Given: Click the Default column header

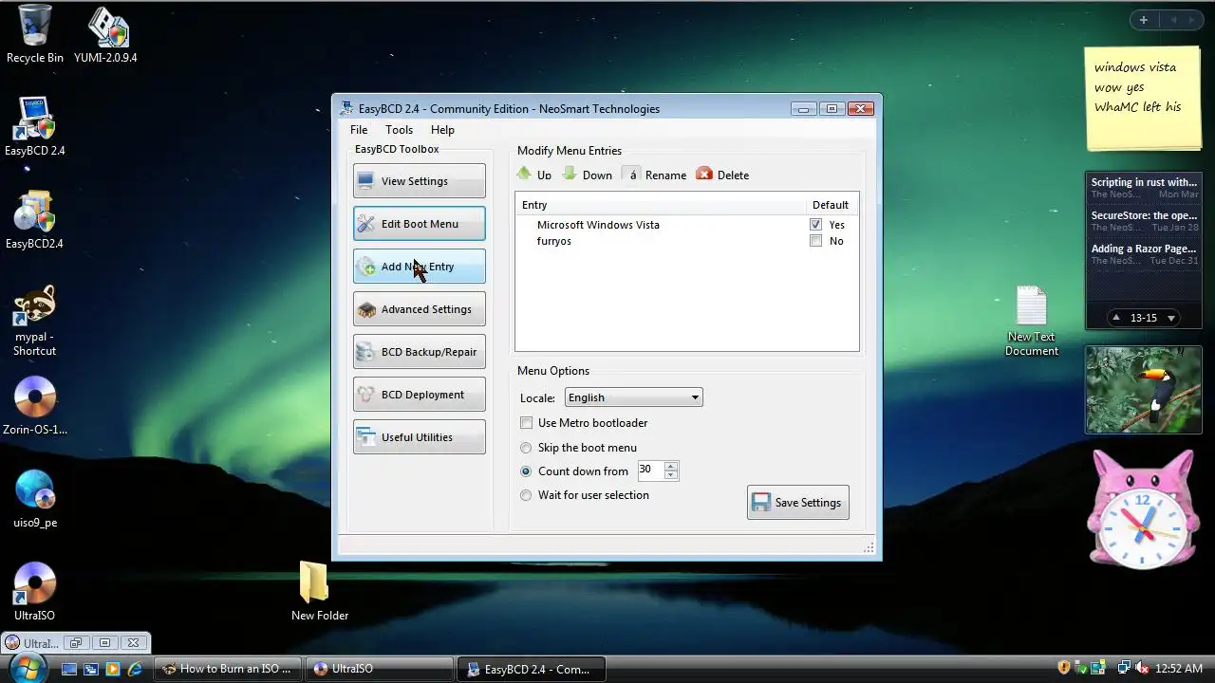Looking at the screenshot, I should 831,205.
